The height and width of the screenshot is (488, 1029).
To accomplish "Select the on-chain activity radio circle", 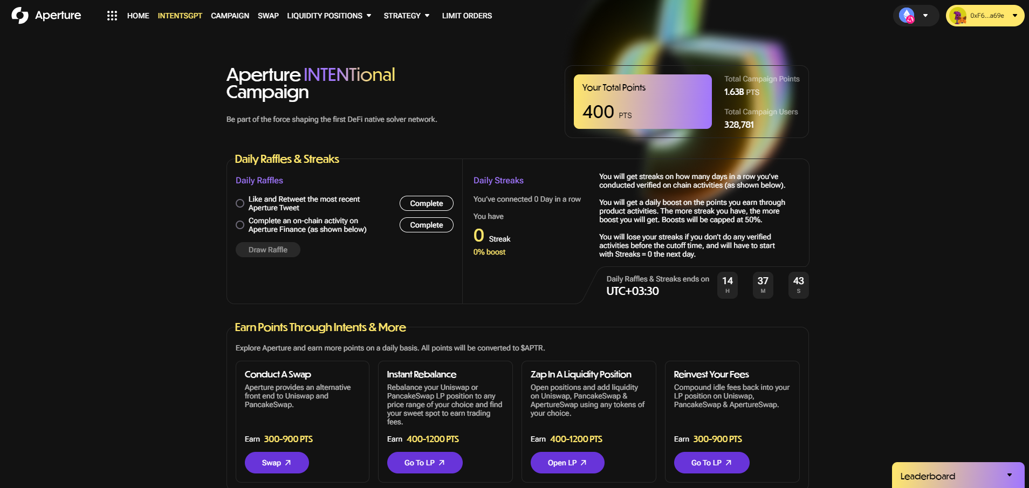I will [x=240, y=225].
